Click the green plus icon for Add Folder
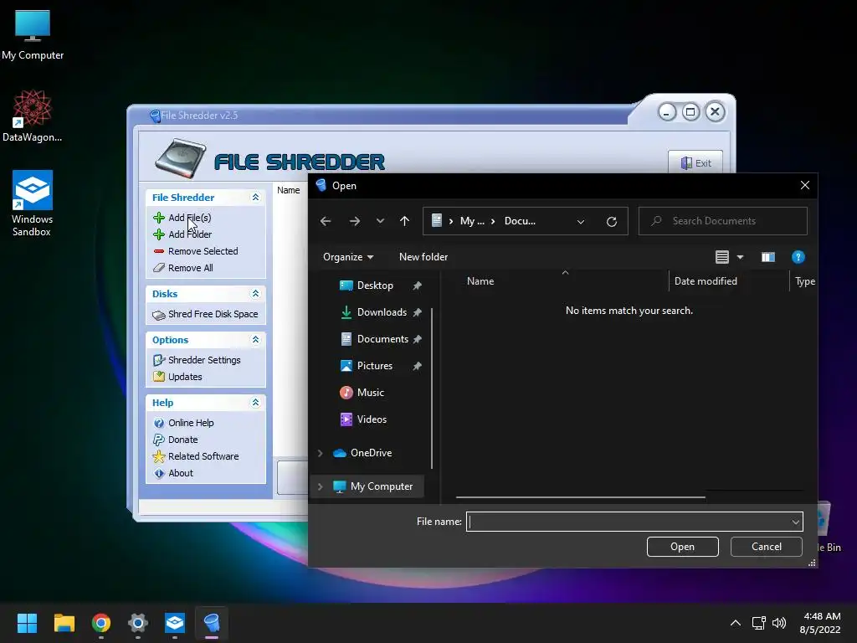857x643 pixels. (x=158, y=234)
